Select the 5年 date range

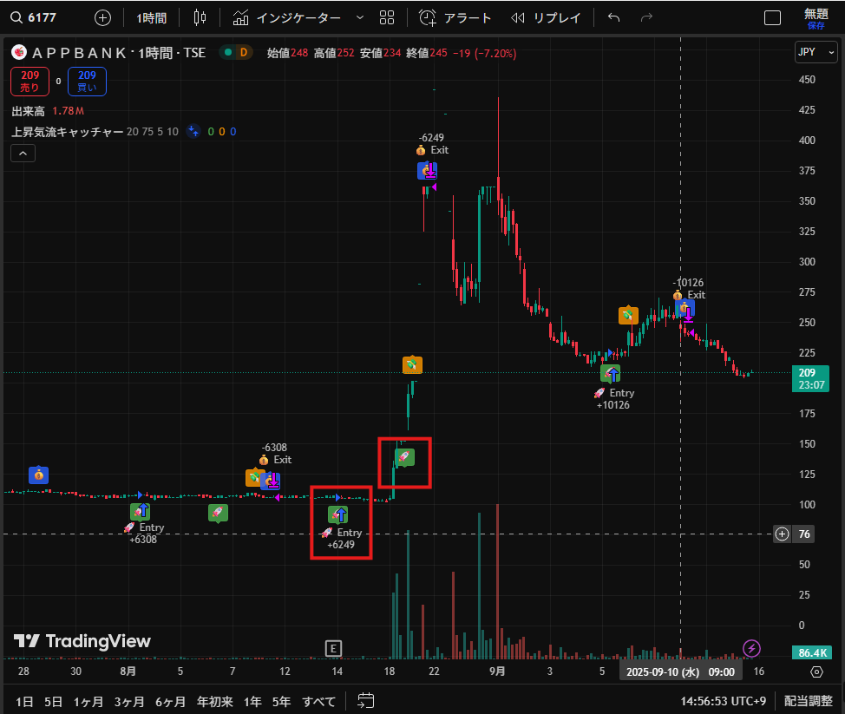tap(281, 701)
